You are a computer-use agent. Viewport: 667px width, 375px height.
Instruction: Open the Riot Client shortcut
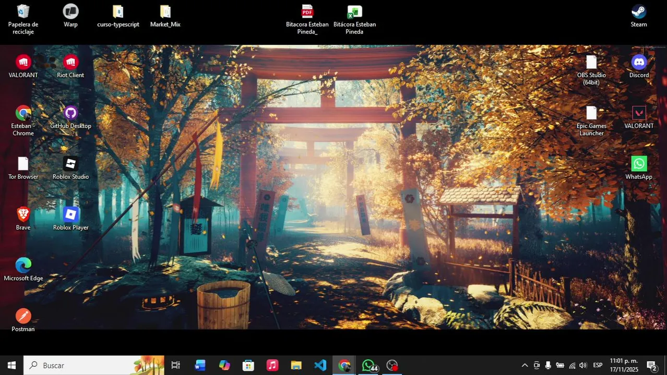click(x=70, y=67)
